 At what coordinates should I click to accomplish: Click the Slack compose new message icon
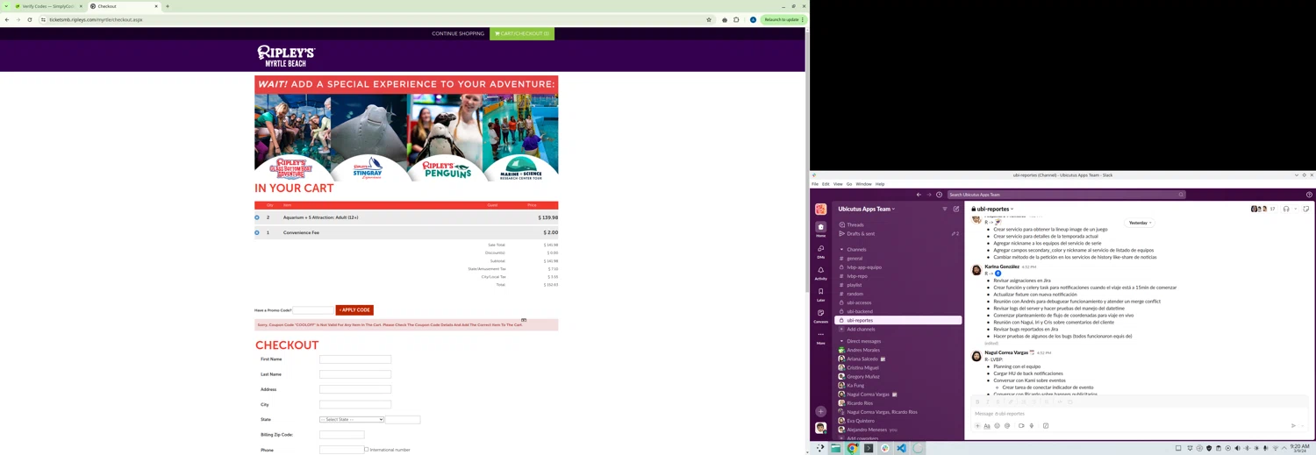(956, 210)
